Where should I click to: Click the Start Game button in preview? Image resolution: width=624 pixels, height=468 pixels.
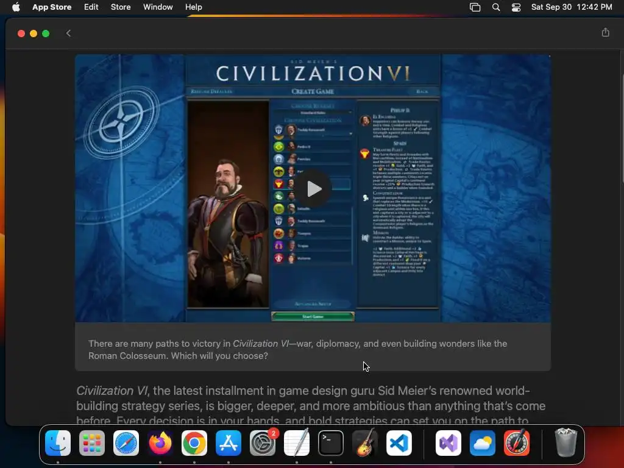pos(313,316)
